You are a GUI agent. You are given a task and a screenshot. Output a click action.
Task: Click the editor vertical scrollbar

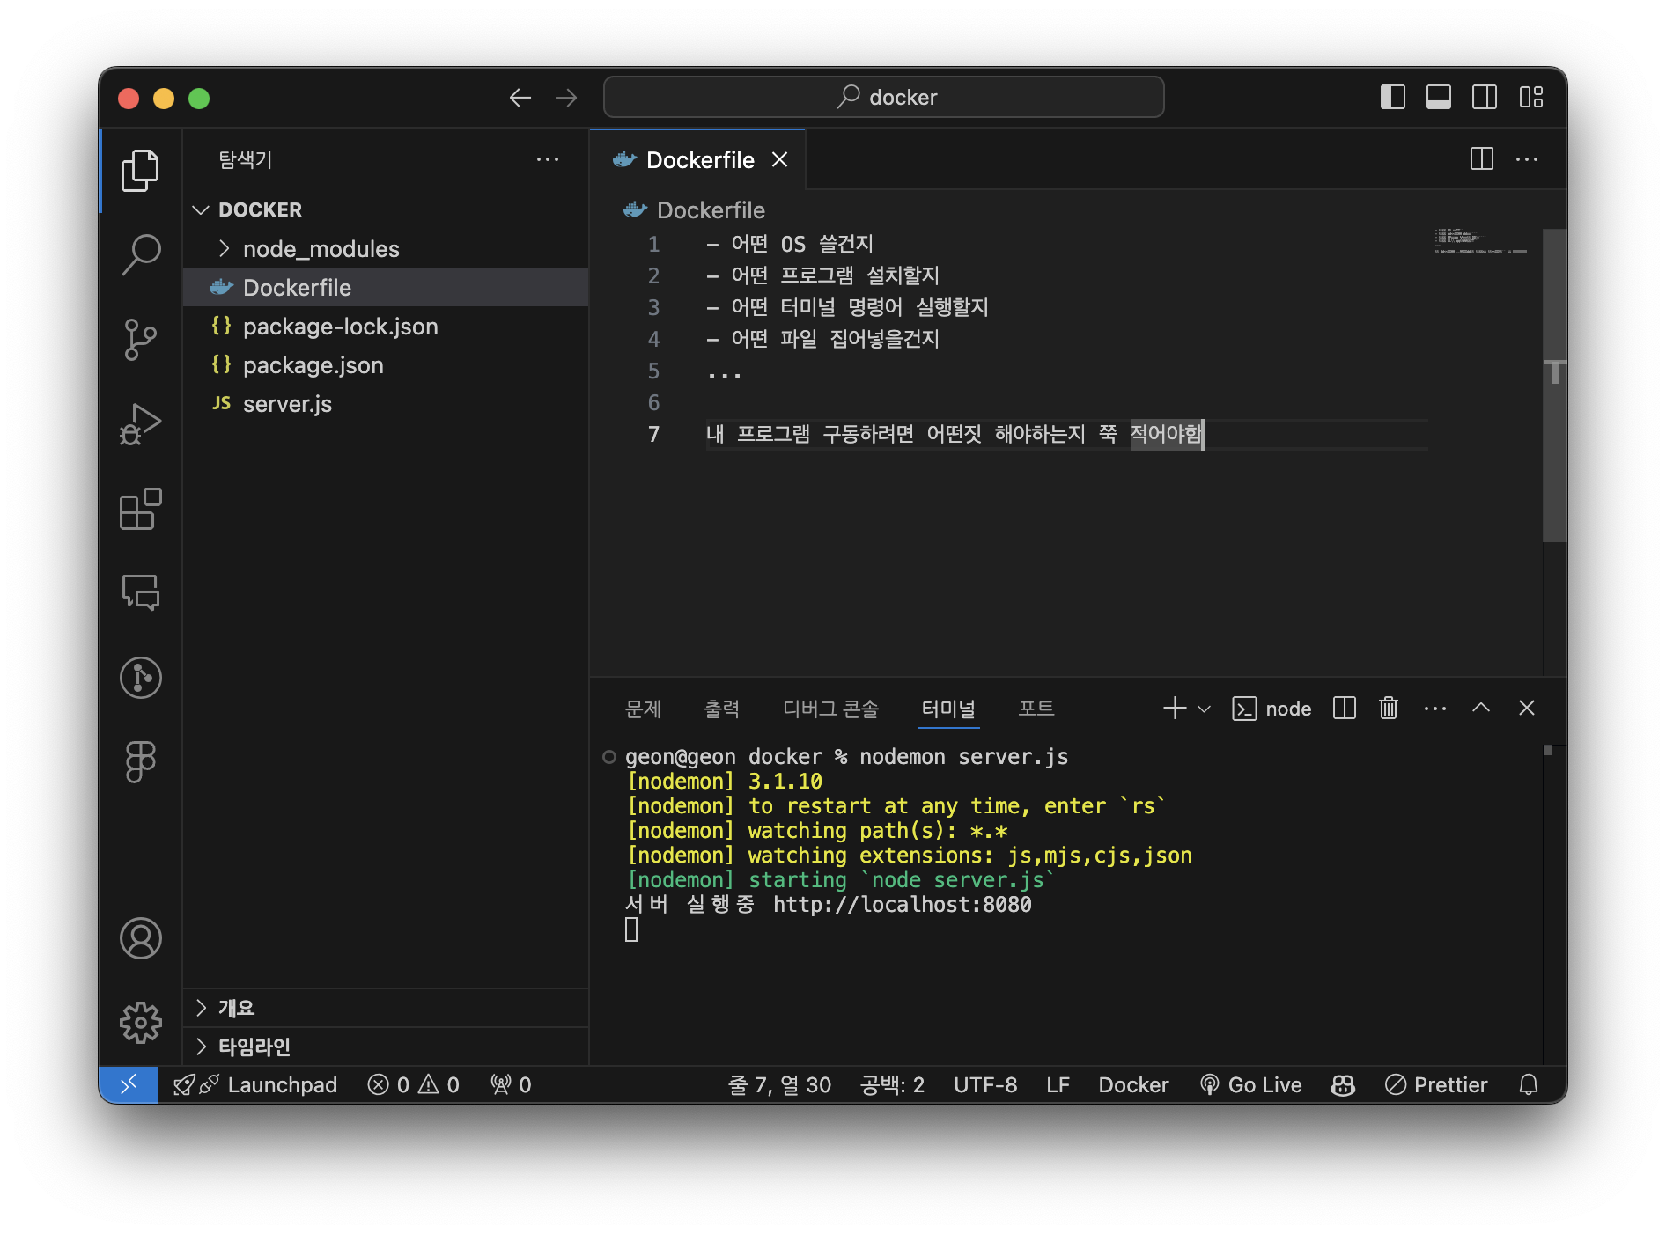pyautogui.click(x=1554, y=386)
